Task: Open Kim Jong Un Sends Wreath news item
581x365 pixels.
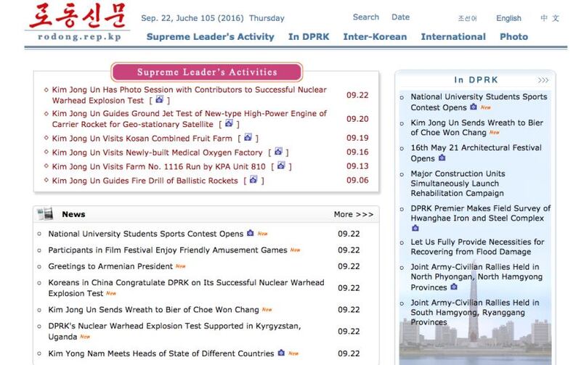Action: click(x=153, y=309)
